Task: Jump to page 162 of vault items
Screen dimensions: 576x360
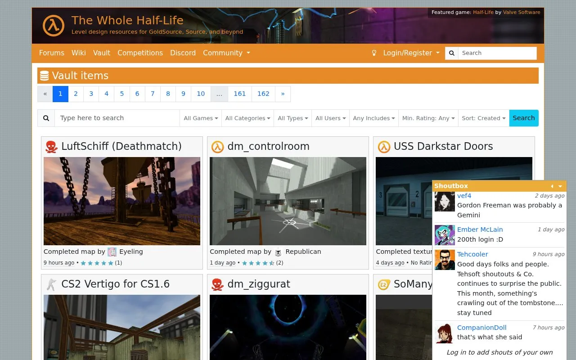Action: pos(263,94)
